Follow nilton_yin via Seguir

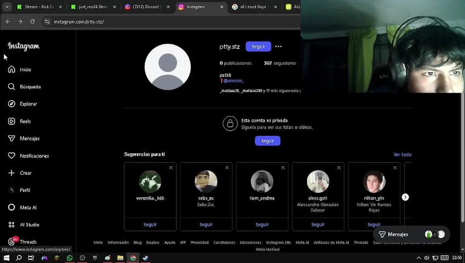coord(374,225)
